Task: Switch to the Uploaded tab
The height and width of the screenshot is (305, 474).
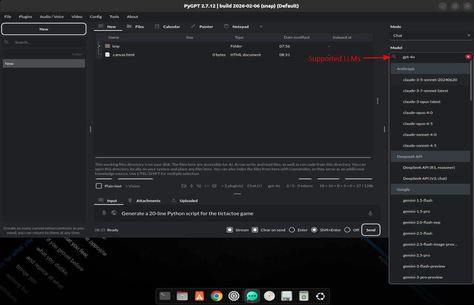Action: coord(185,200)
